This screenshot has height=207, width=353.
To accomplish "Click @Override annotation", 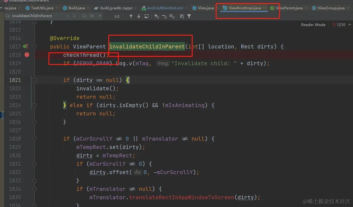I will pos(65,38).
